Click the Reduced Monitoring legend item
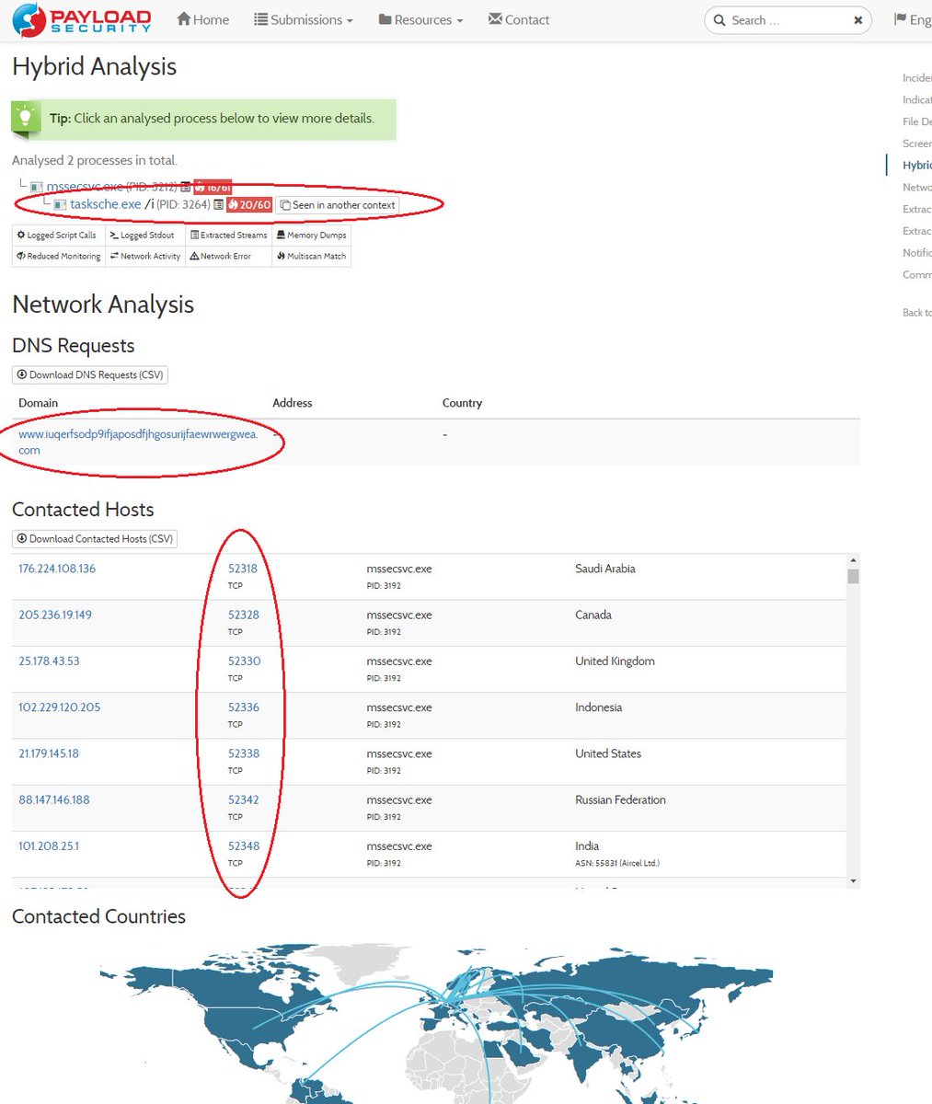Image resolution: width=932 pixels, height=1104 pixels. 58,257
